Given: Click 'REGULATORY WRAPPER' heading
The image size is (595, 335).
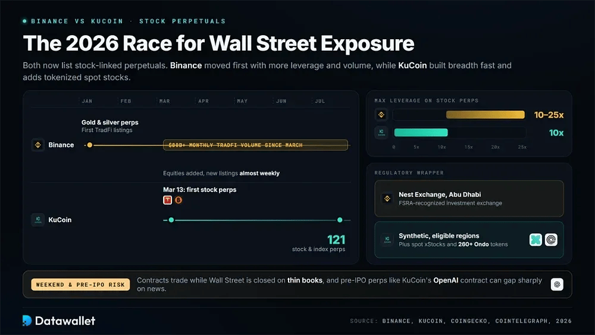Looking at the screenshot, I should (x=409, y=173).
